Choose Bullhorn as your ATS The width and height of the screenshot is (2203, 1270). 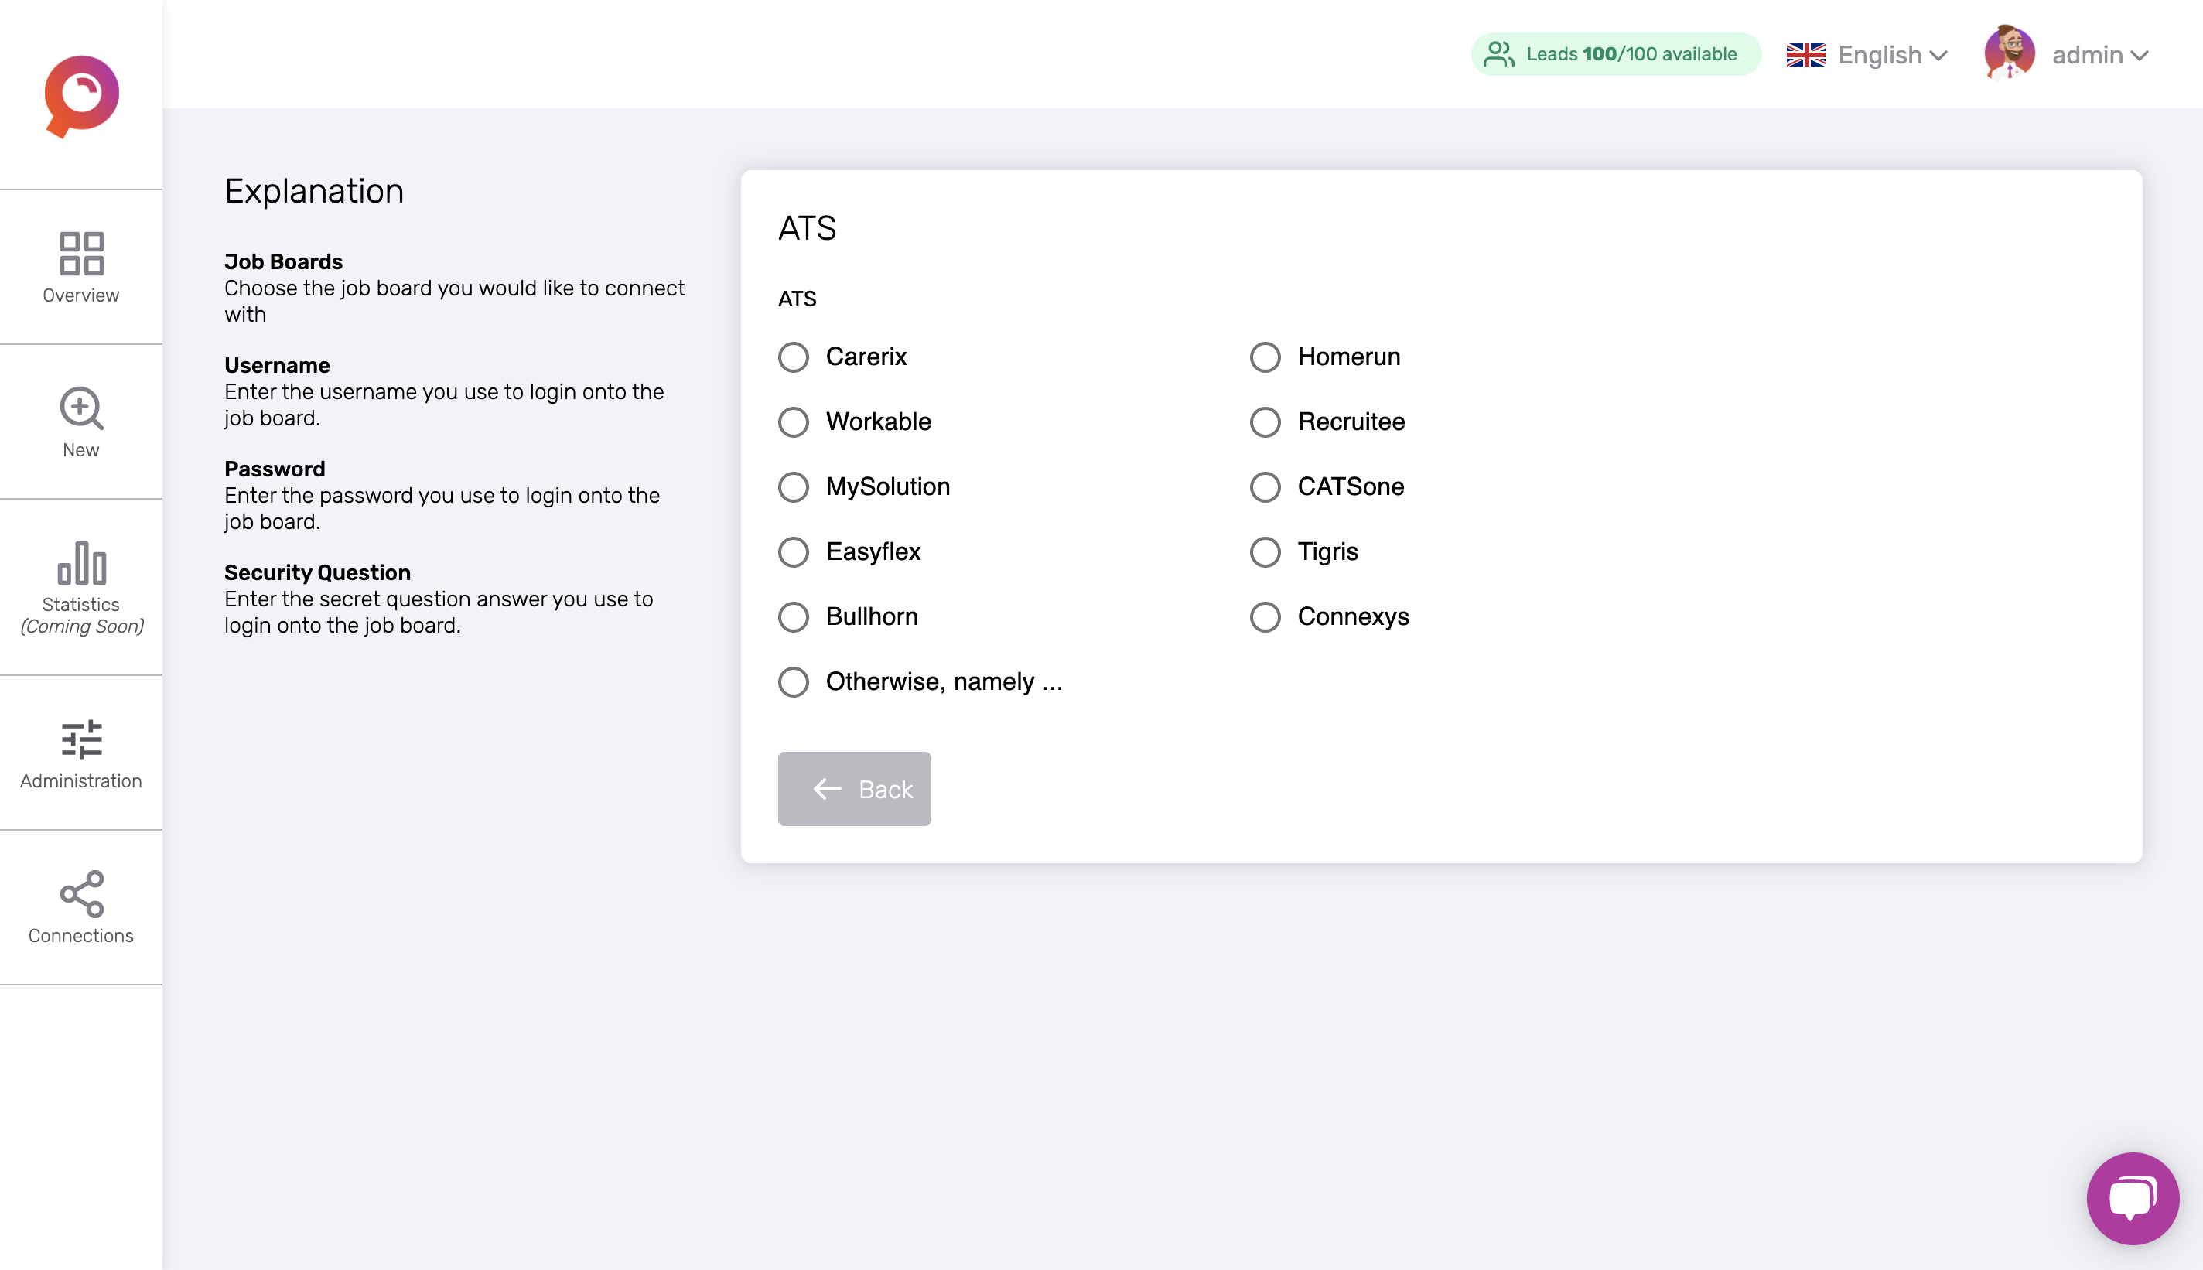tap(793, 616)
